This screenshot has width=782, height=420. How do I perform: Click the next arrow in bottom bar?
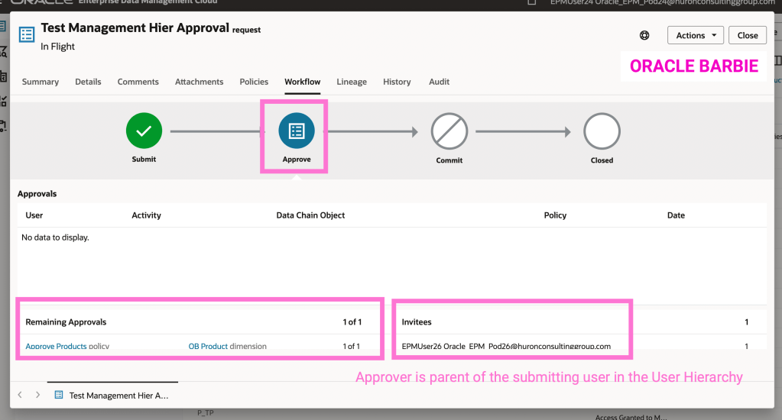click(x=38, y=395)
